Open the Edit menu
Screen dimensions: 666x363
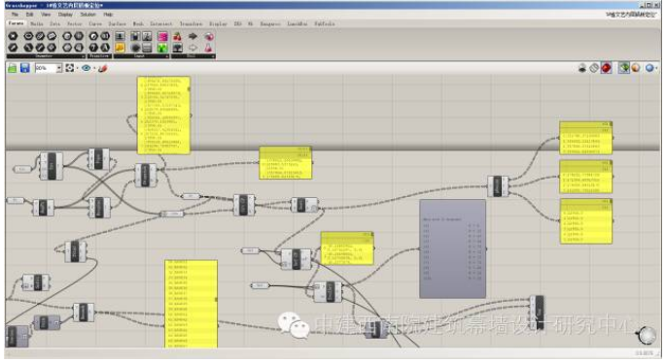click(x=30, y=15)
